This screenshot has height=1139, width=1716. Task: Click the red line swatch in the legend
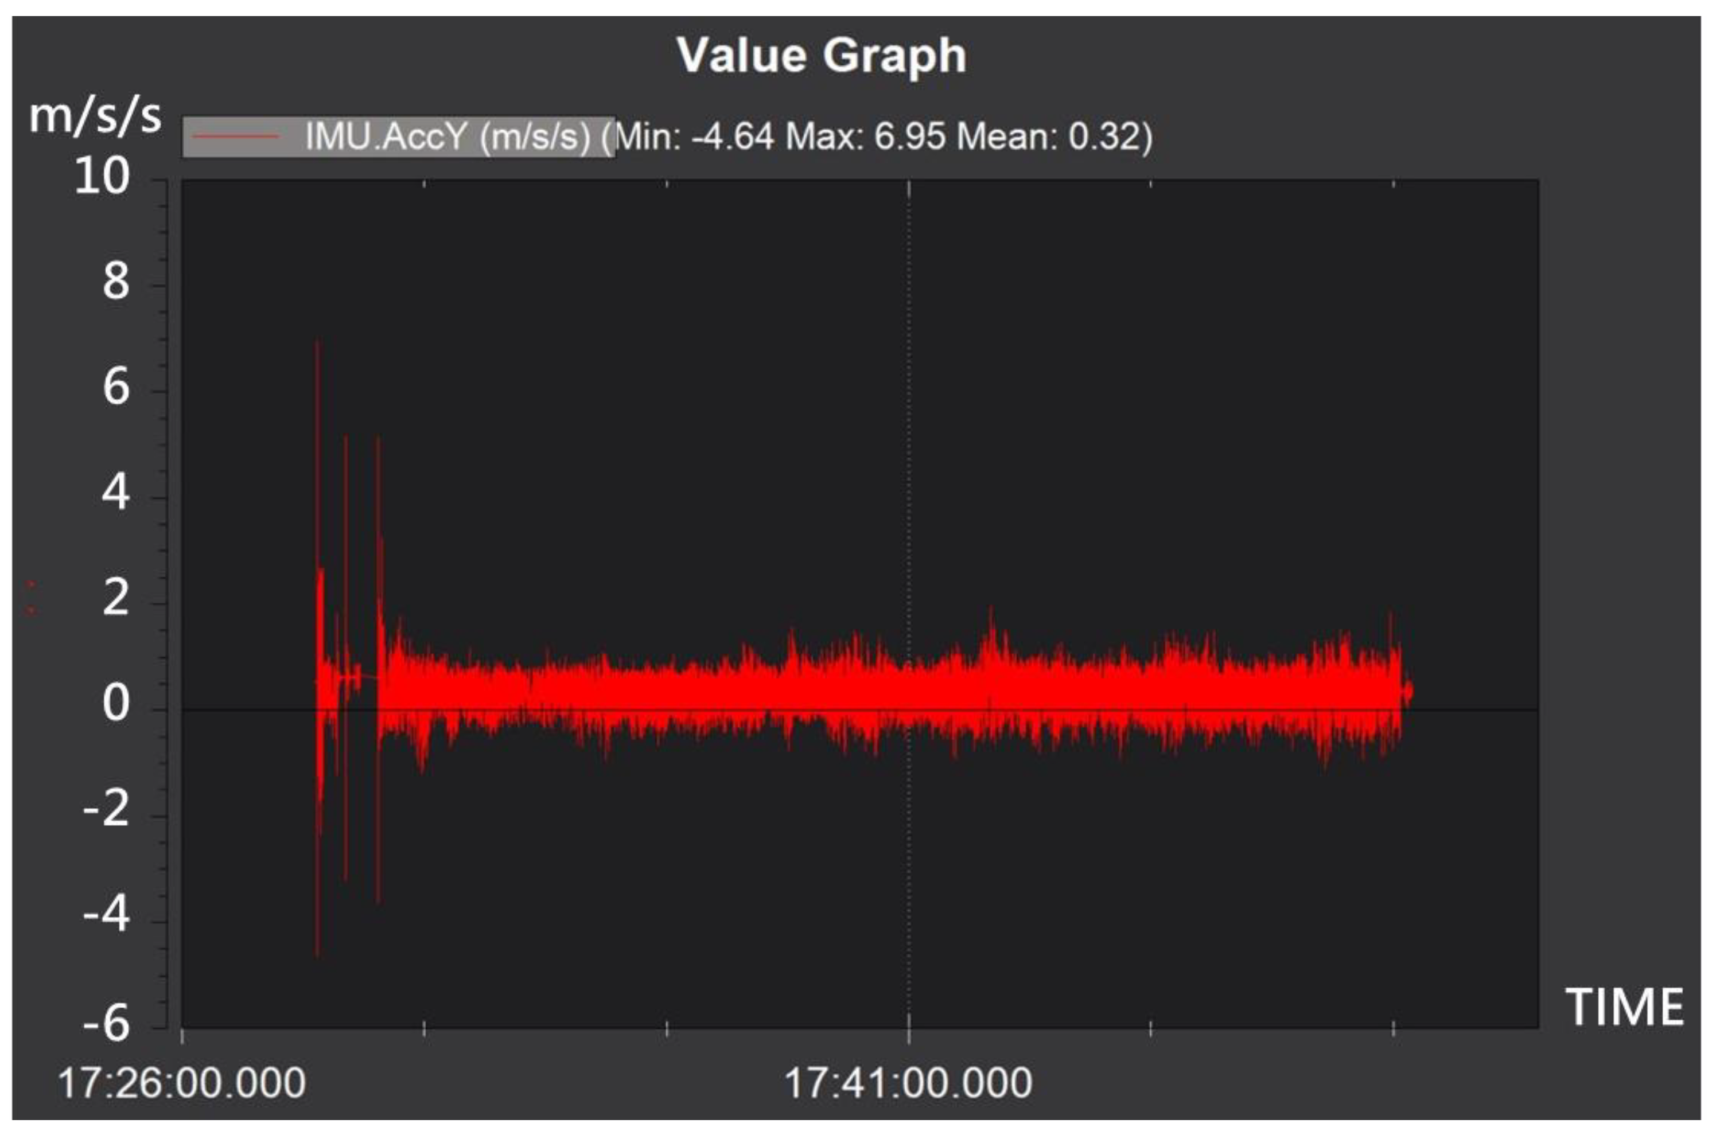click(x=235, y=136)
